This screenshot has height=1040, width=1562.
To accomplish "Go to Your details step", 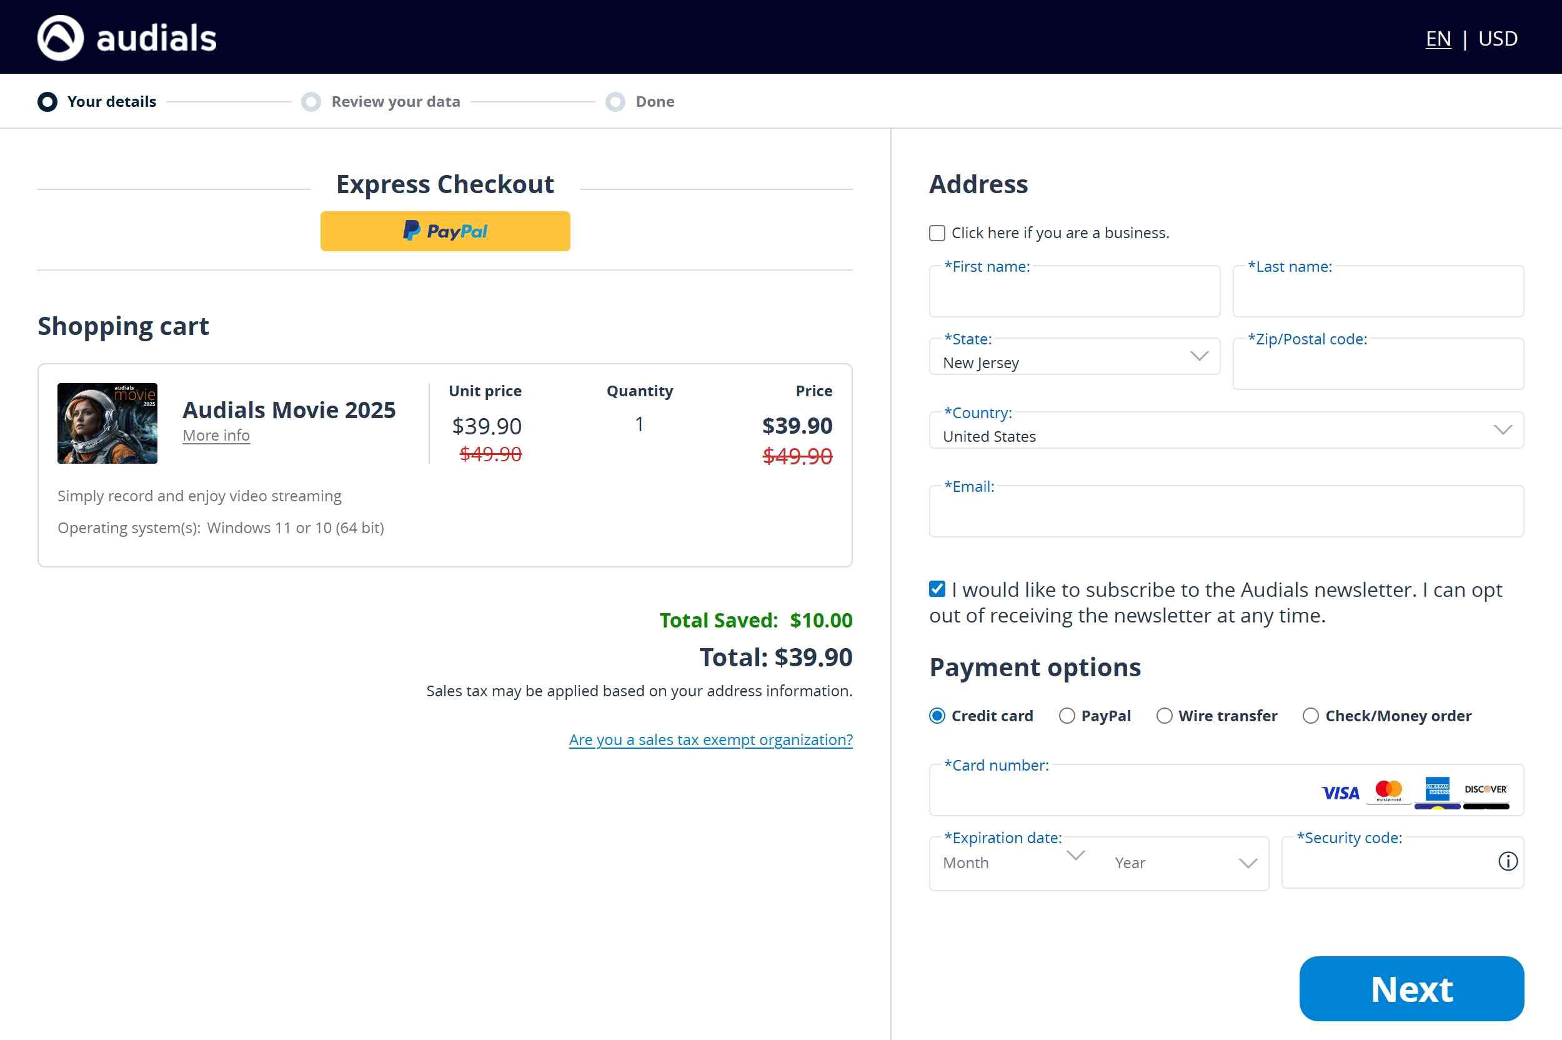I will pos(97,101).
